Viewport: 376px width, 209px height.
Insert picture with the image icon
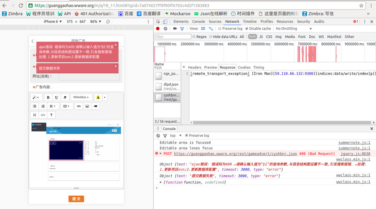point(87,106)
